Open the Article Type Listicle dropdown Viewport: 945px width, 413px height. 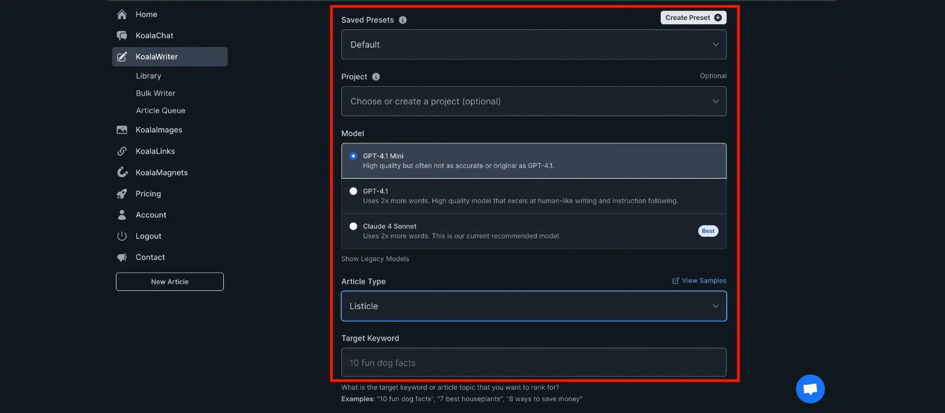(534, 306)
